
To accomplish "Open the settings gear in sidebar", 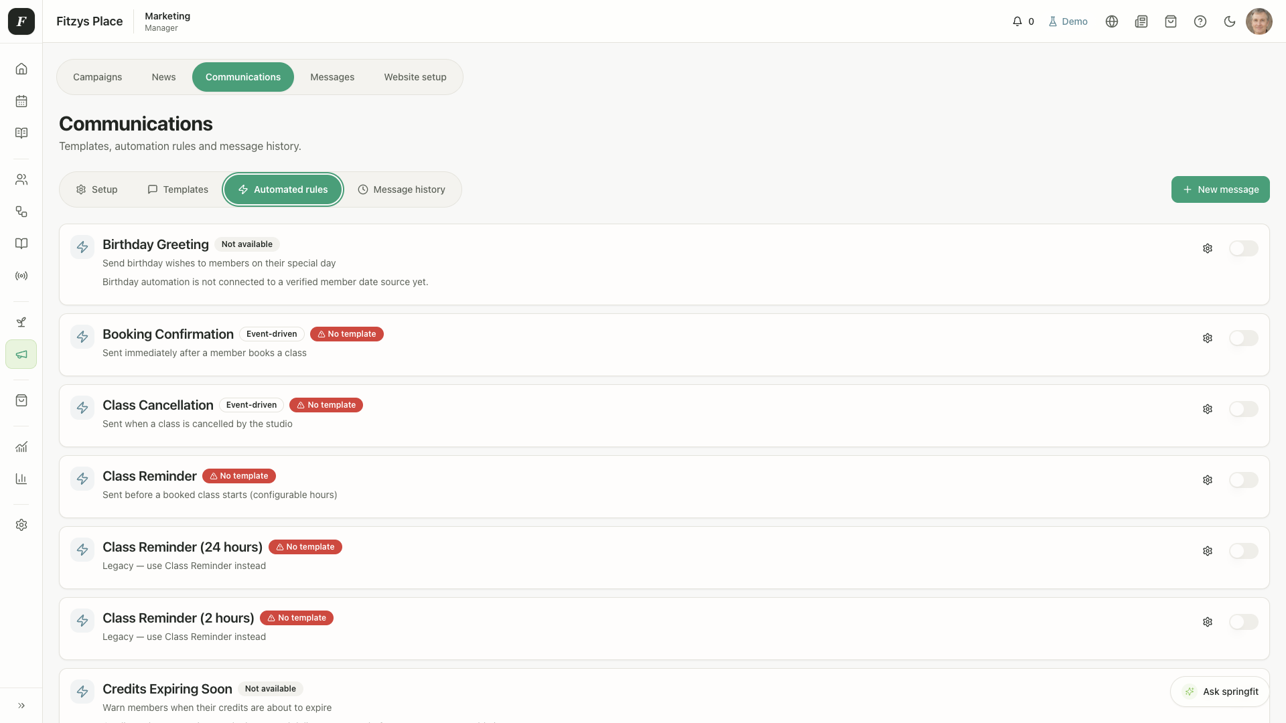I will 21,525.
